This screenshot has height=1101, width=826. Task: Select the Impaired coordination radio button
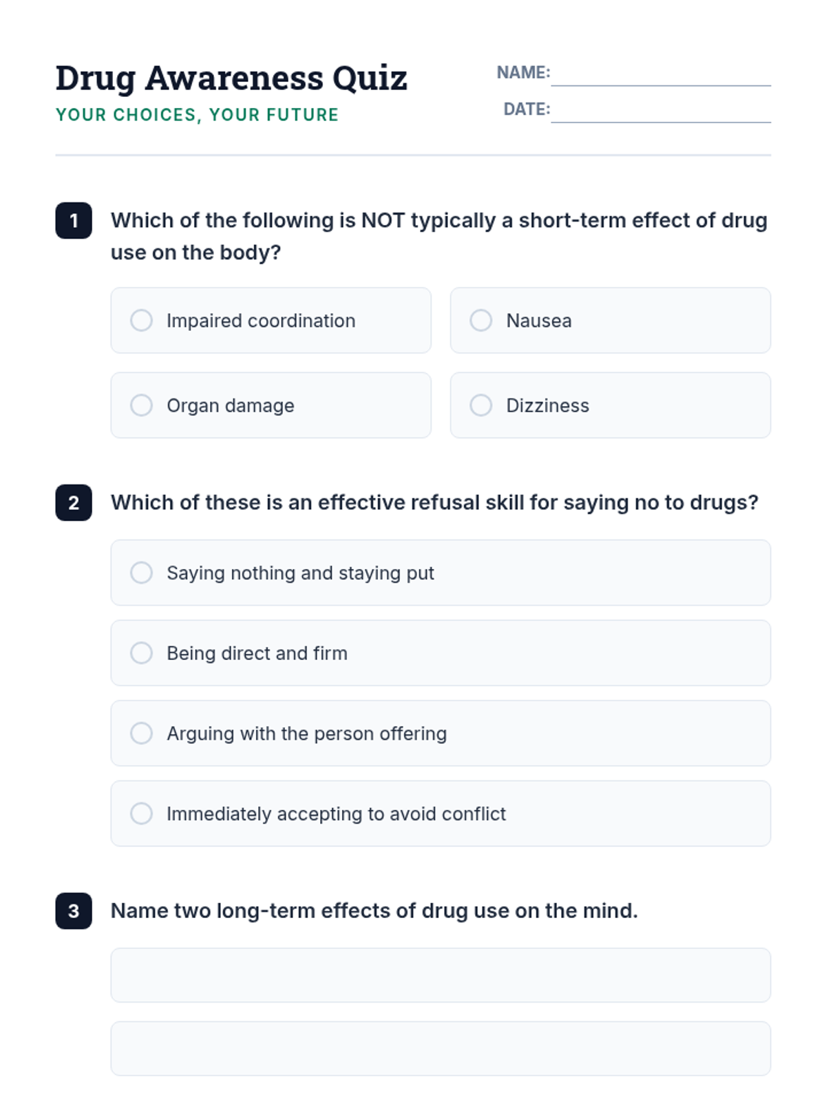(x=142, y=321)
